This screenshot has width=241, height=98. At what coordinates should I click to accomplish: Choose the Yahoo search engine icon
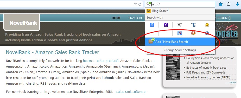coord(166,25)
